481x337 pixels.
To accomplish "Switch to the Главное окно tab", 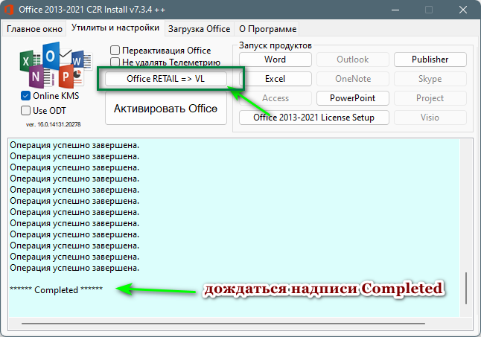I will [x=34, y=29].
